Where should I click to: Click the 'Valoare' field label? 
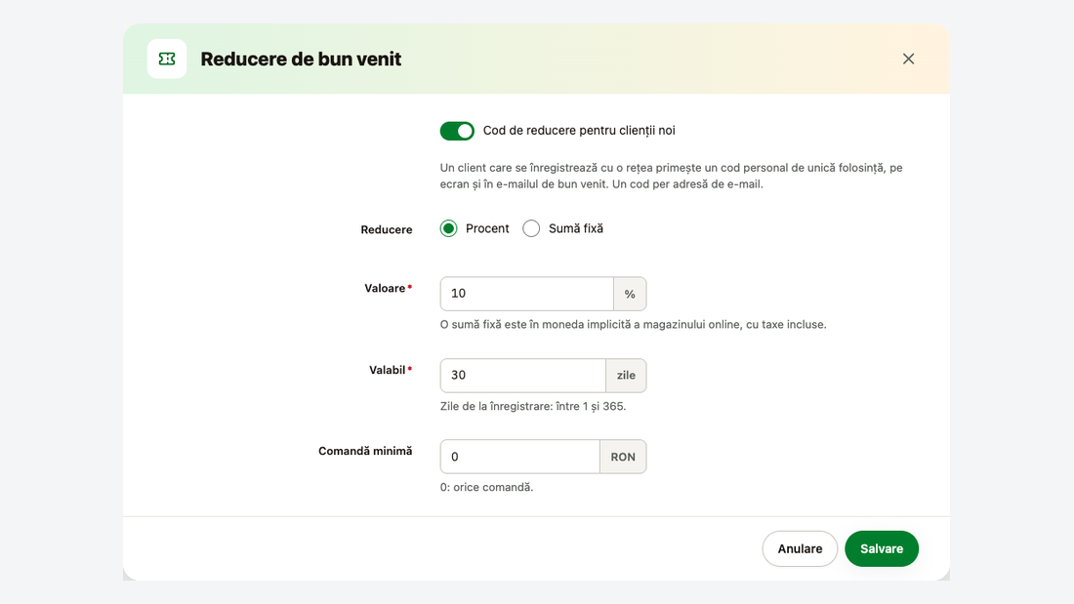[385, 288]
